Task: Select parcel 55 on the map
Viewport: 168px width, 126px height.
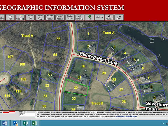Action: point(59,39)
